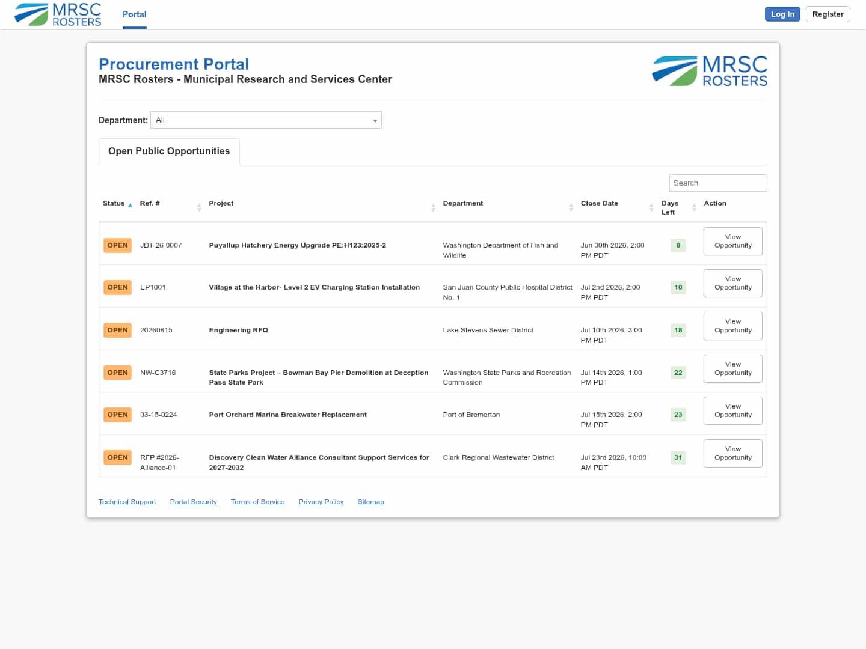Click reference number JDT-26-0007
The image size is (866, 649).
(161, 245)
